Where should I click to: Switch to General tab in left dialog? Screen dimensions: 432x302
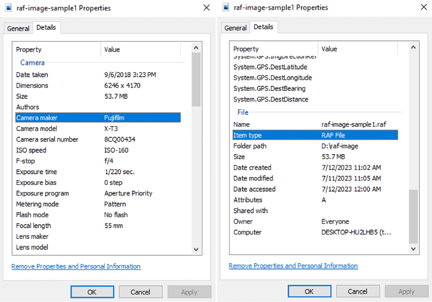click(x=18, y=28)
